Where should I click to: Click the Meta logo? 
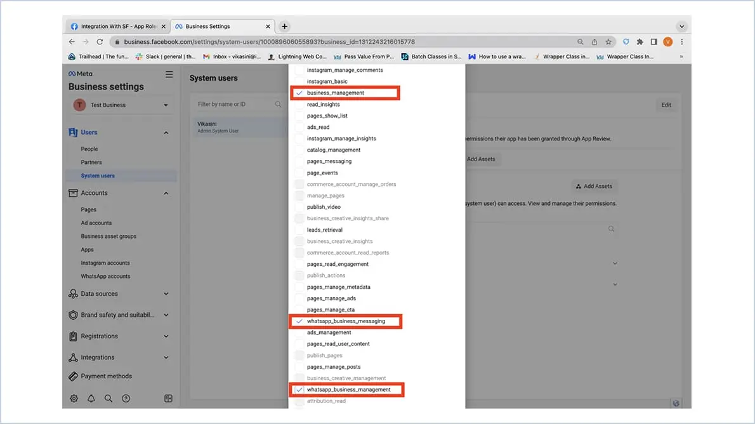tap(81, 74)
